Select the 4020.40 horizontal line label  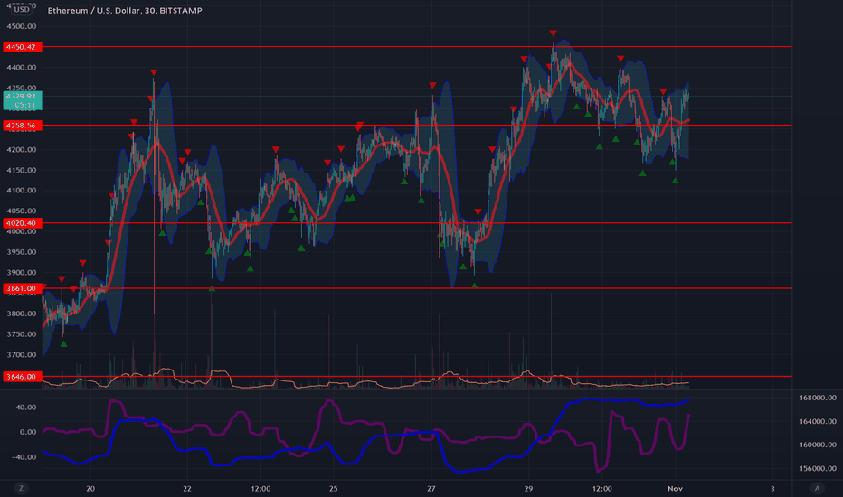(x=22, y=223)
